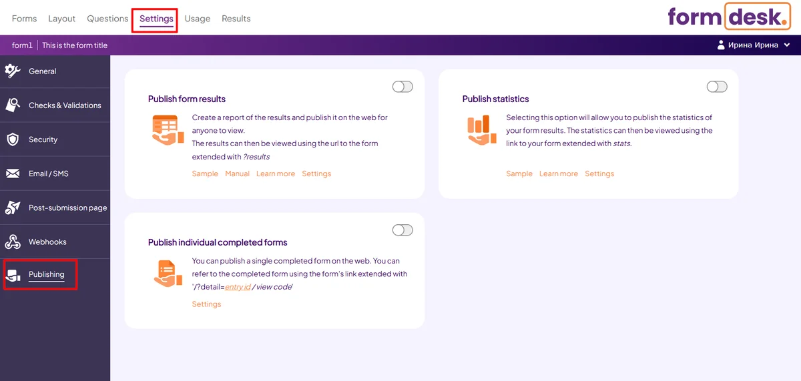Enable the Publish form results toggle
This screenshot has width=801, height=381.
tap(403, 87)
